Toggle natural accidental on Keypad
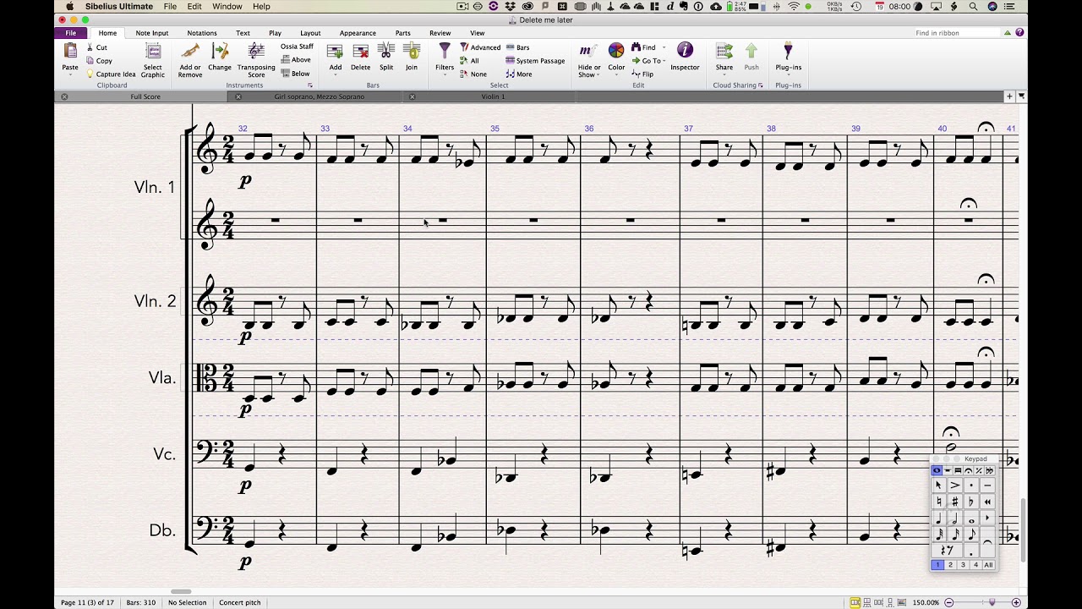 click(938, 502)
